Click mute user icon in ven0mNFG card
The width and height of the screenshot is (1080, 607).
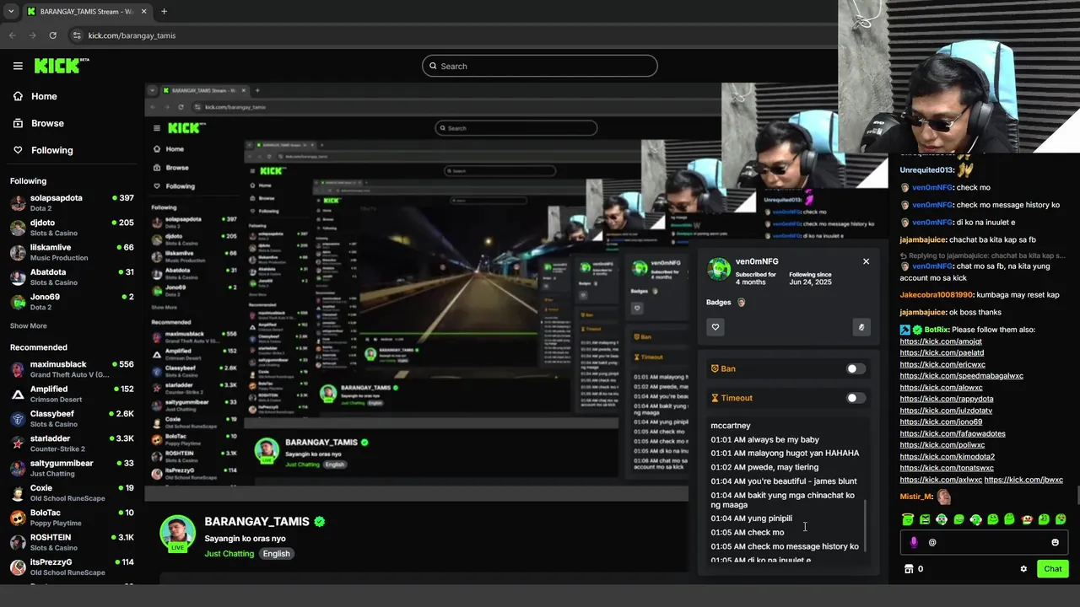click(x=861, y=327)
